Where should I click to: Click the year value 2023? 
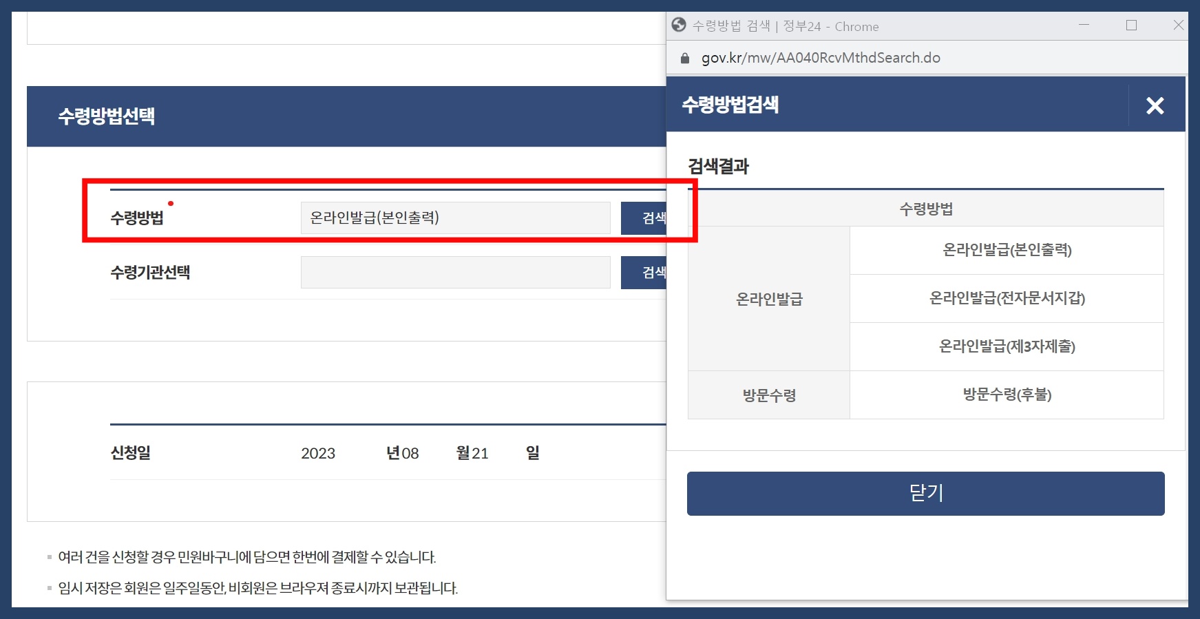[318, 453]
